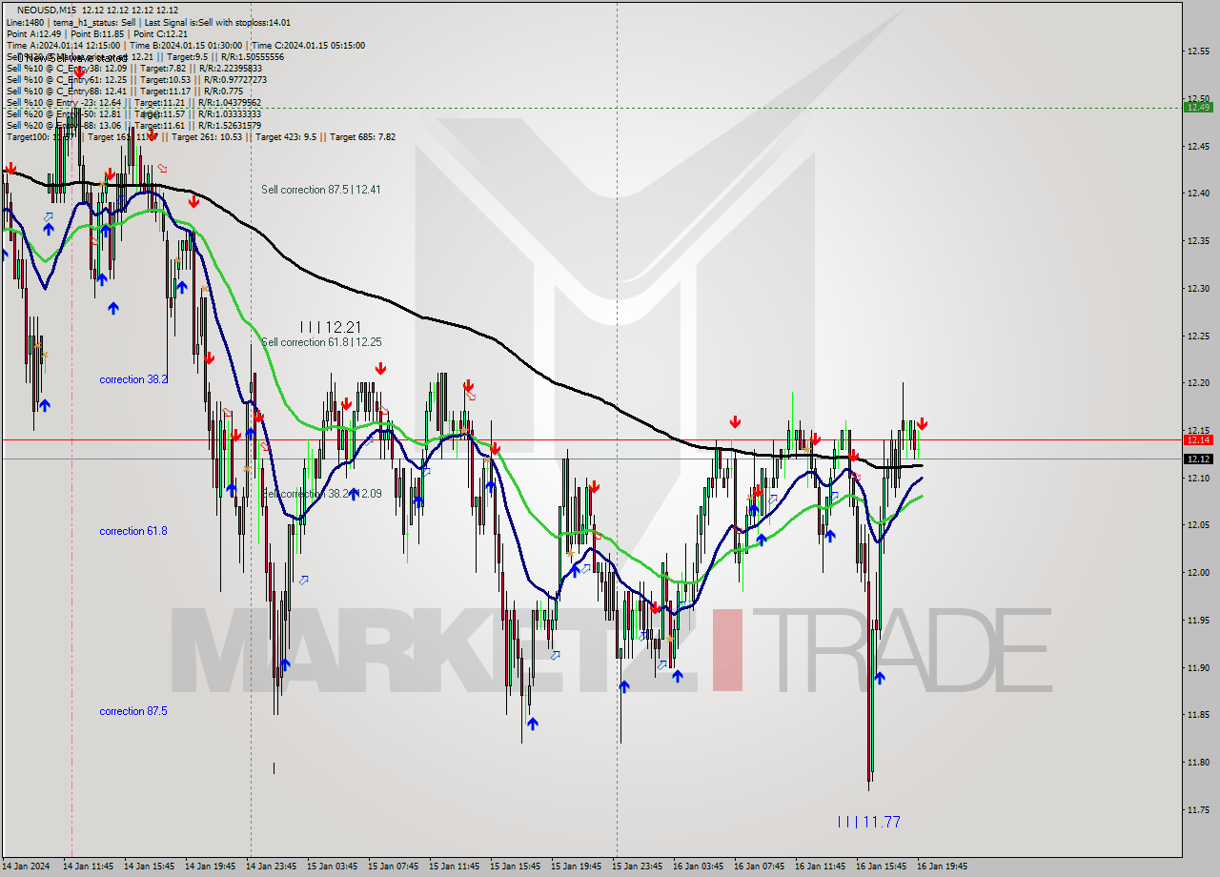
Task: Select the 'Sell correction 87.5 | 12.41' label
Action: [x=321, y=190]
